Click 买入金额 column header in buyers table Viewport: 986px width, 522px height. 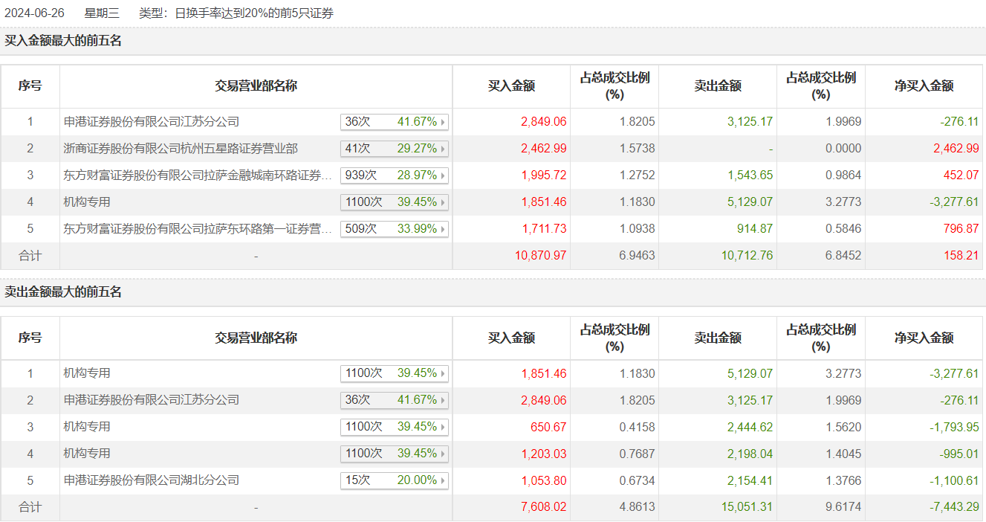[511, 86]
